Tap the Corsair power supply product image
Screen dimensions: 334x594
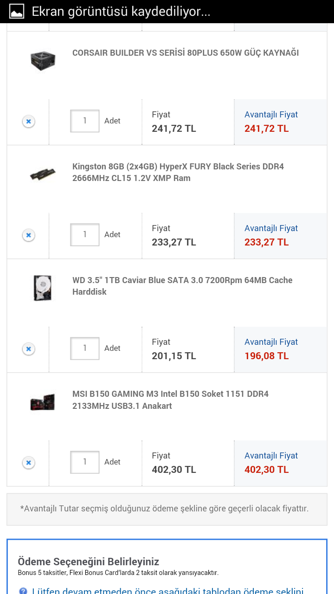[x=43, y=61]
